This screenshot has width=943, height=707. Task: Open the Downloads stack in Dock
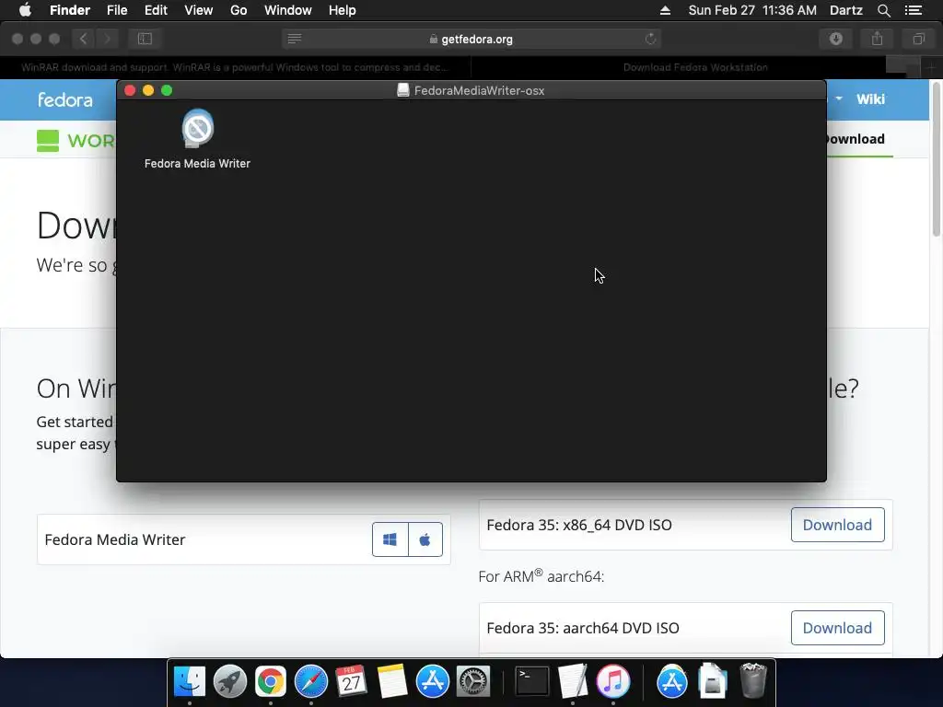[713, 682]
